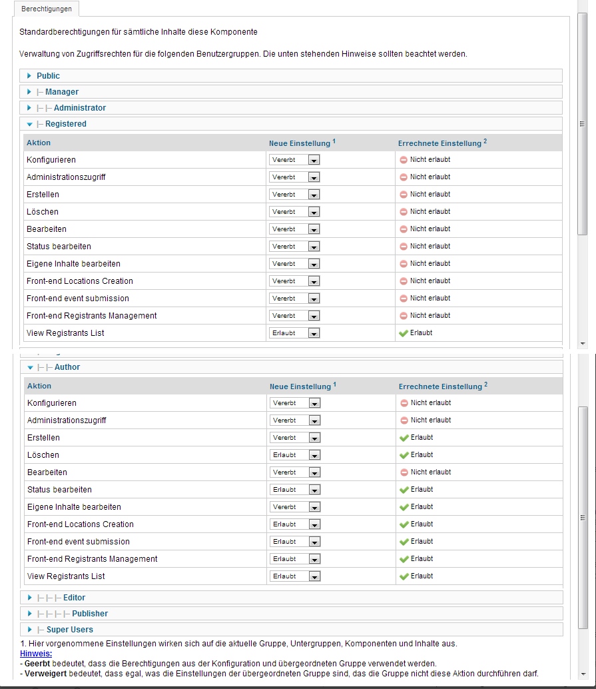Click red denied icon for Bearbeiten under Author
Screen dimensions: 596x689
404,472
